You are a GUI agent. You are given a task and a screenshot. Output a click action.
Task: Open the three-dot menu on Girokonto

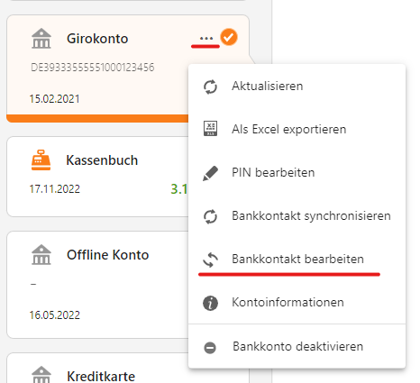[x=206, y=38]
